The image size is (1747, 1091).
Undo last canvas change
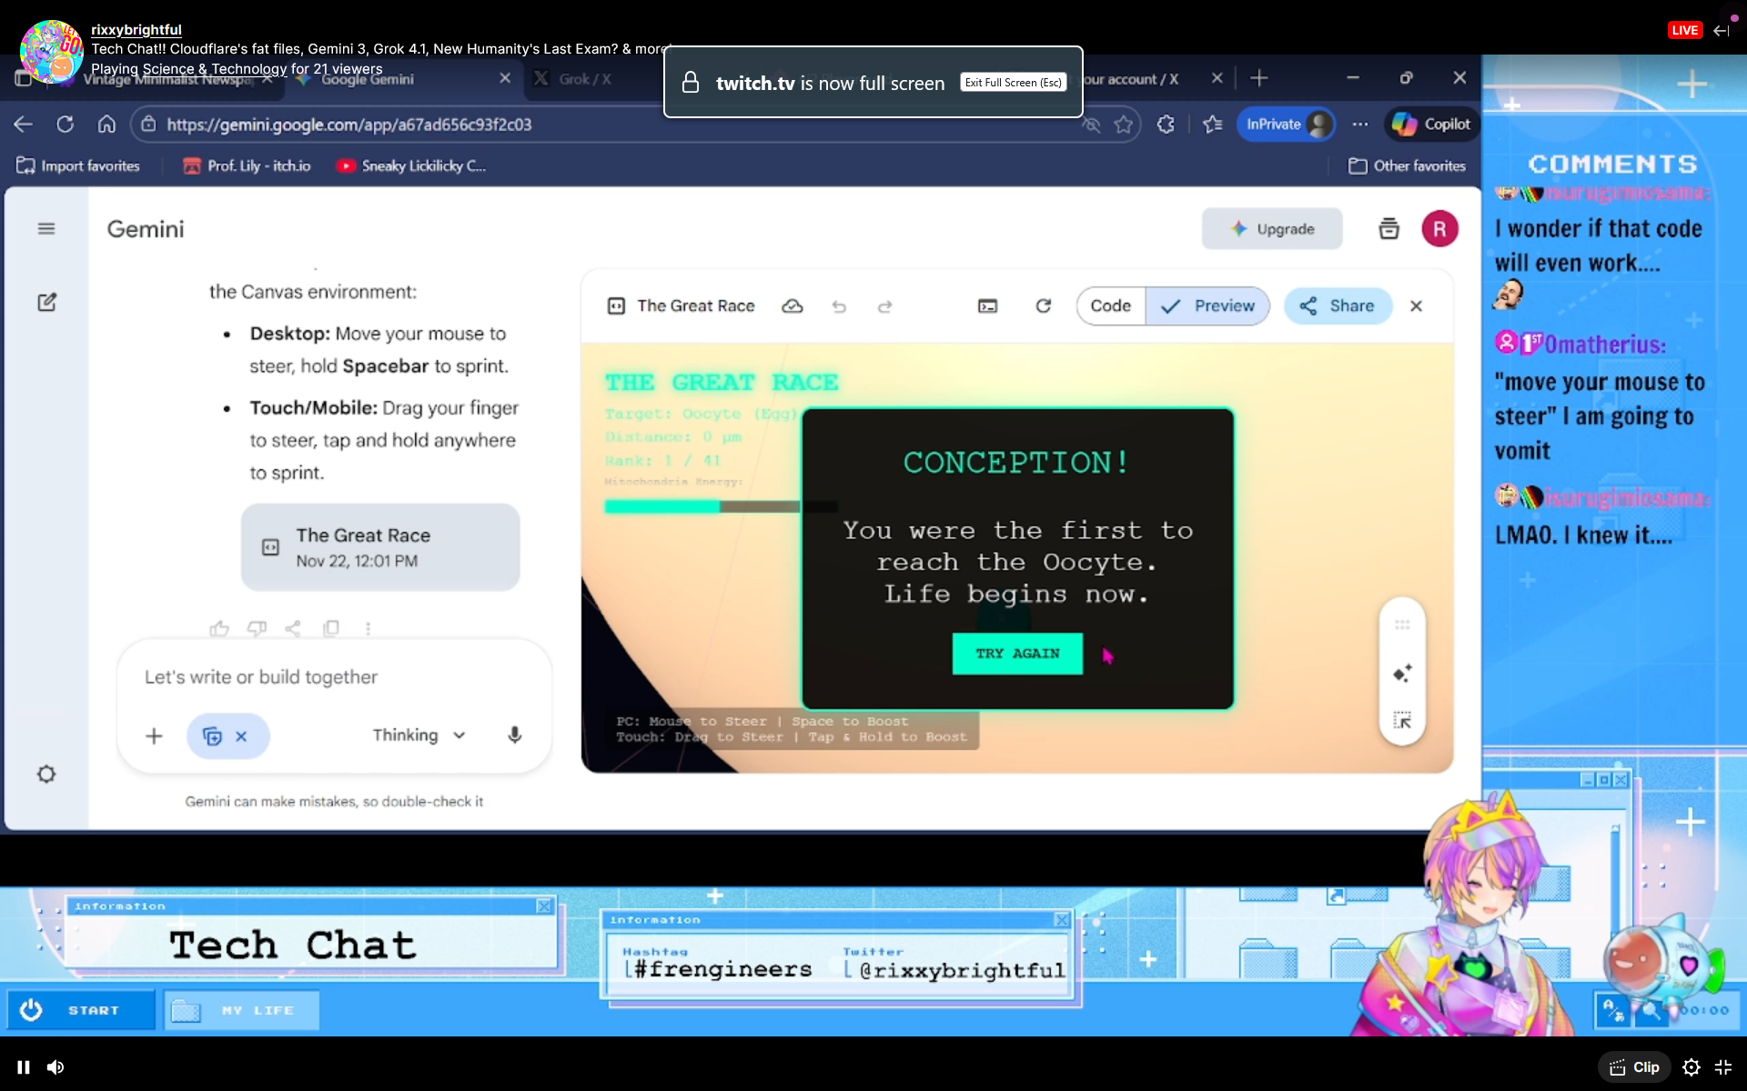click(x=839, y=306)
